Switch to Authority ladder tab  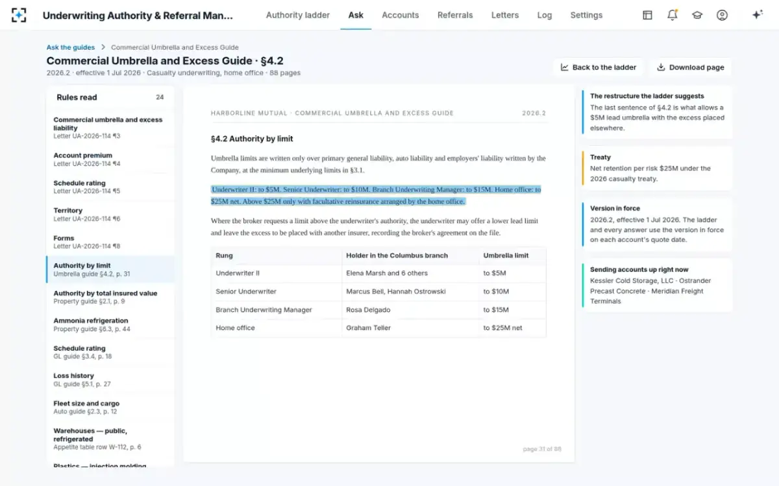pyautogui.click(x=298, y=15)
